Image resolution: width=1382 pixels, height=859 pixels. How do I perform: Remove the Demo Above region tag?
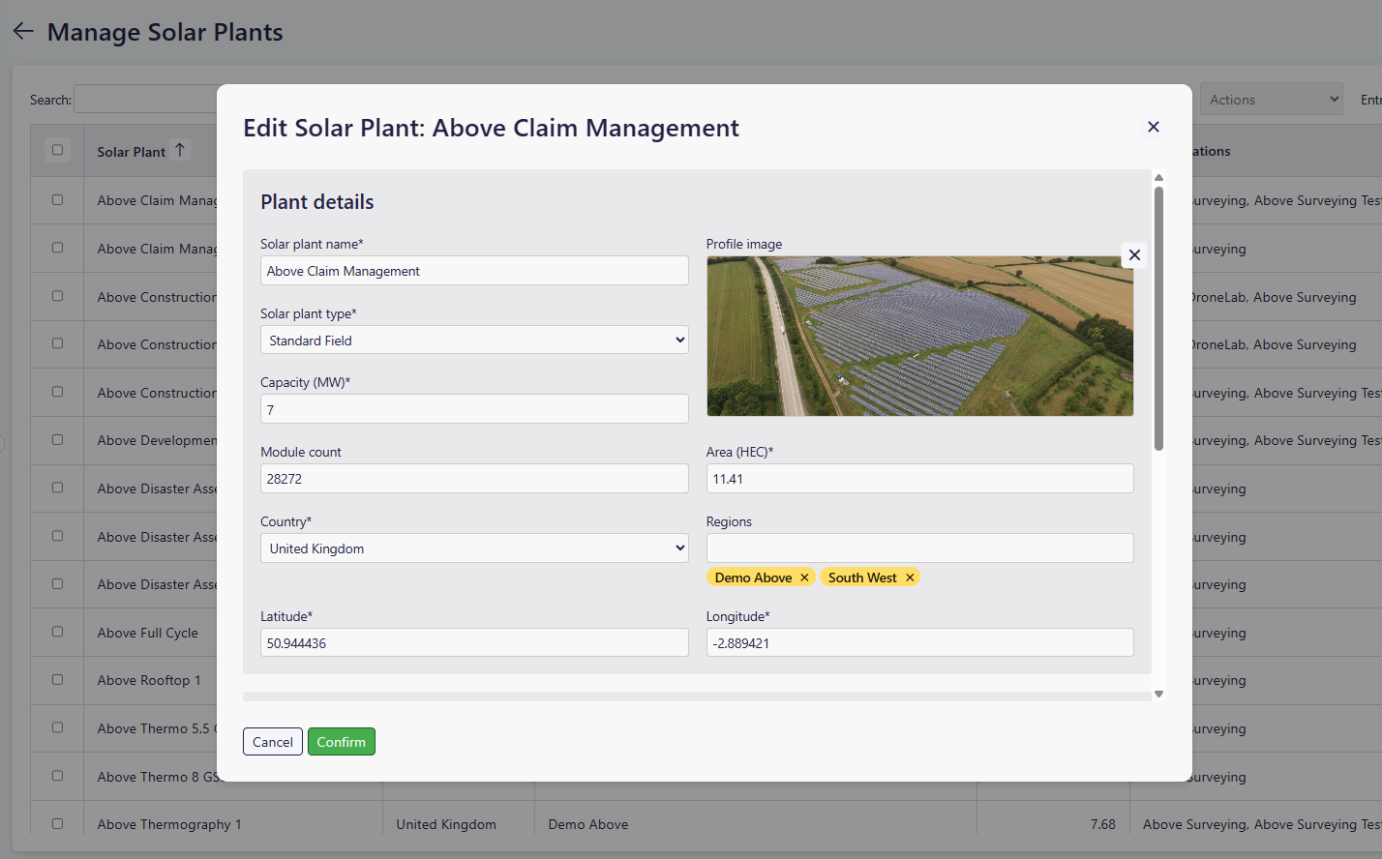tap(804, 578)
